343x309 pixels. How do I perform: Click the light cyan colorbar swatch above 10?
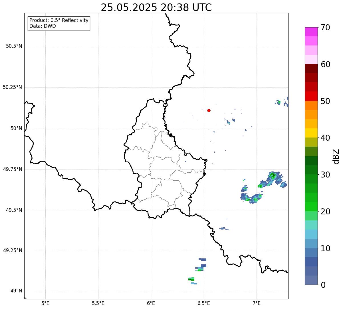[311, 234]
